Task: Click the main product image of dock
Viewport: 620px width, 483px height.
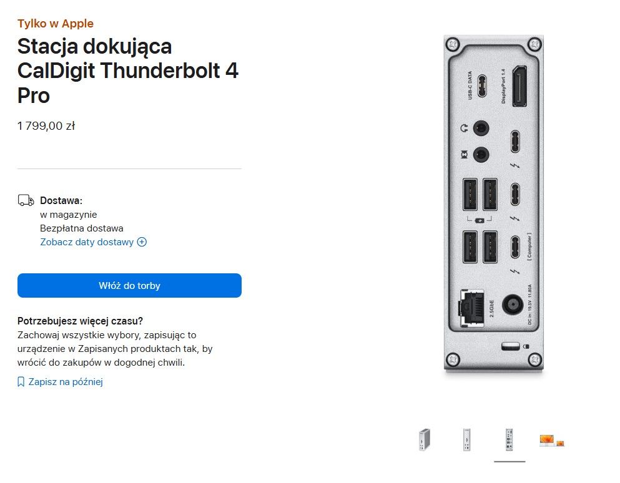Action: tap(493, 206)
